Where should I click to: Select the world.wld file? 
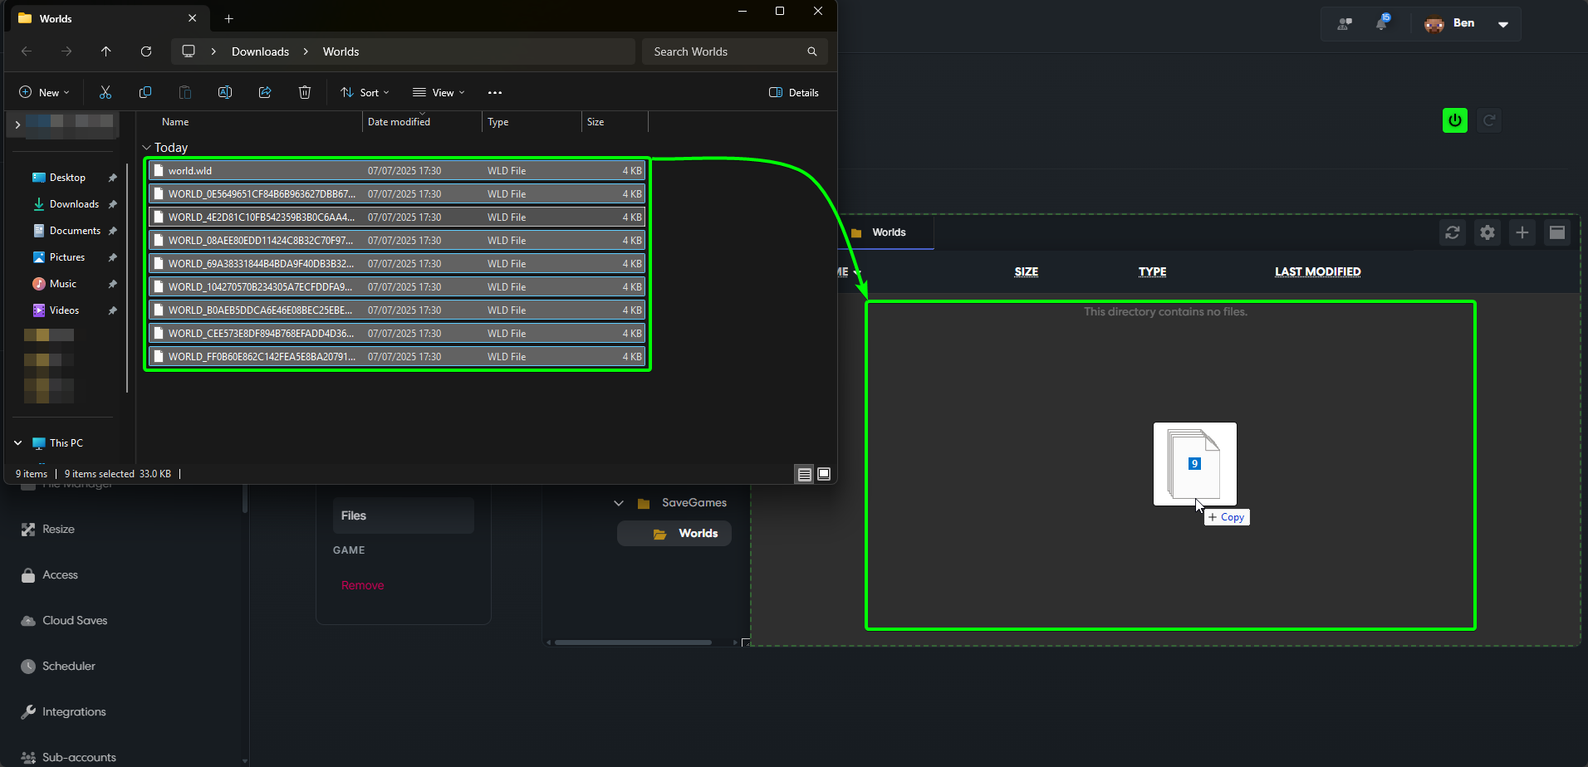(397, 171)
